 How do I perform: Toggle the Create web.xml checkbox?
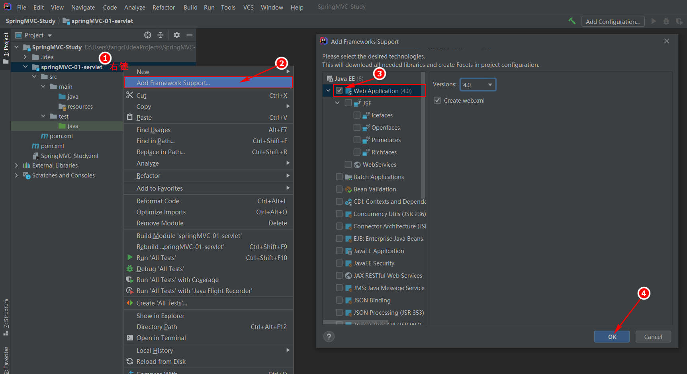pos(437,101)
